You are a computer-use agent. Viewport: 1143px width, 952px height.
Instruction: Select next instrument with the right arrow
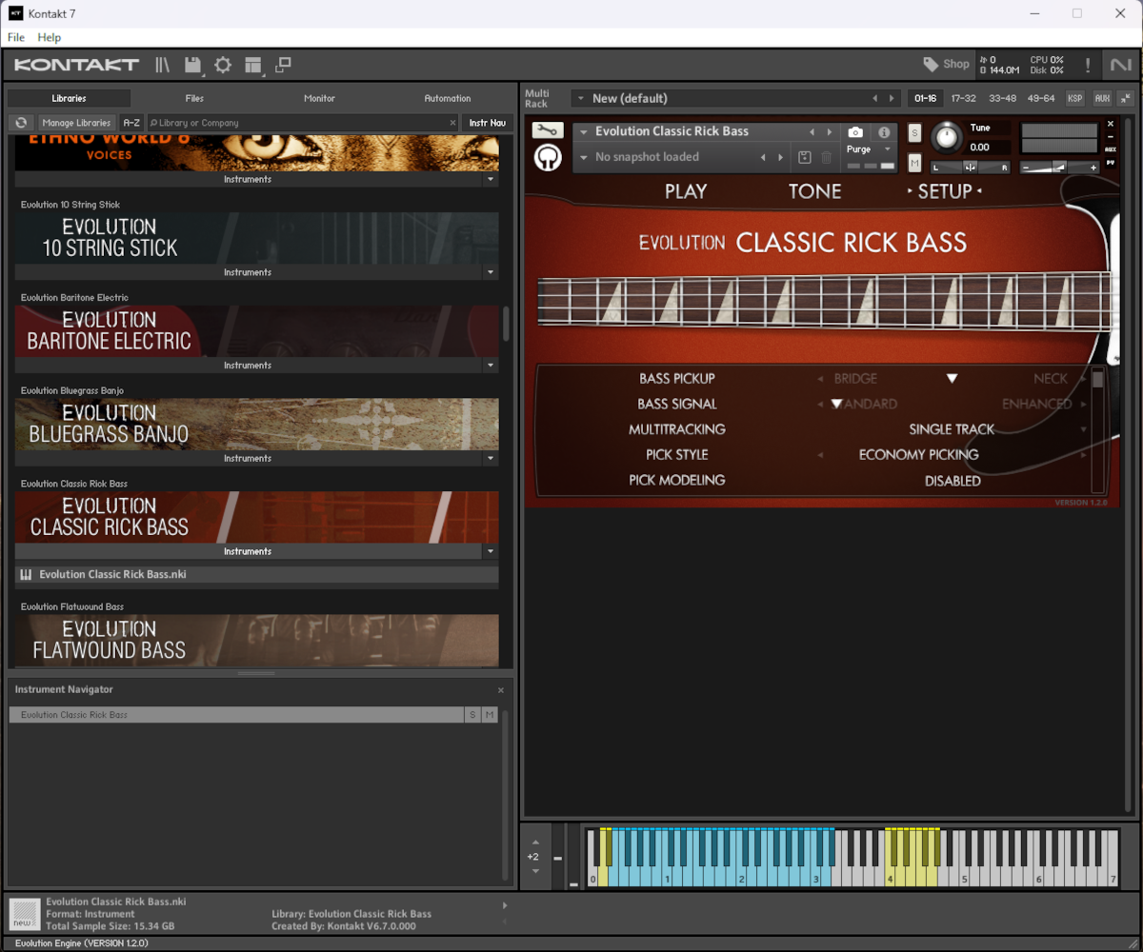[830, 132]
